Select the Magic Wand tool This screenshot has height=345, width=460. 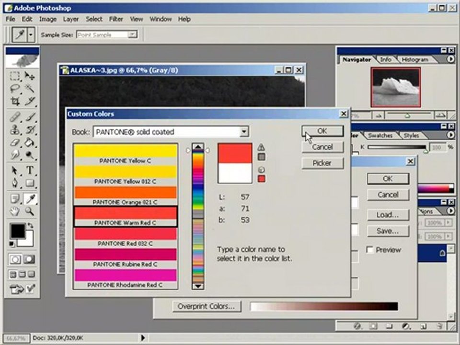30,88
